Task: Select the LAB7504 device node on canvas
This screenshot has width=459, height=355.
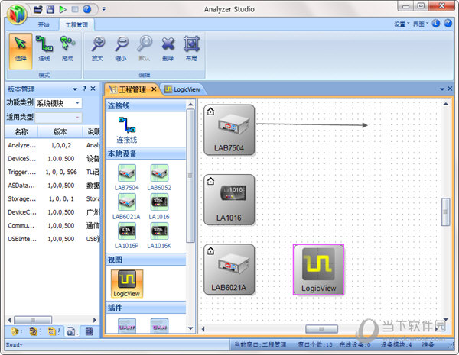Action: tap(229, 130)
